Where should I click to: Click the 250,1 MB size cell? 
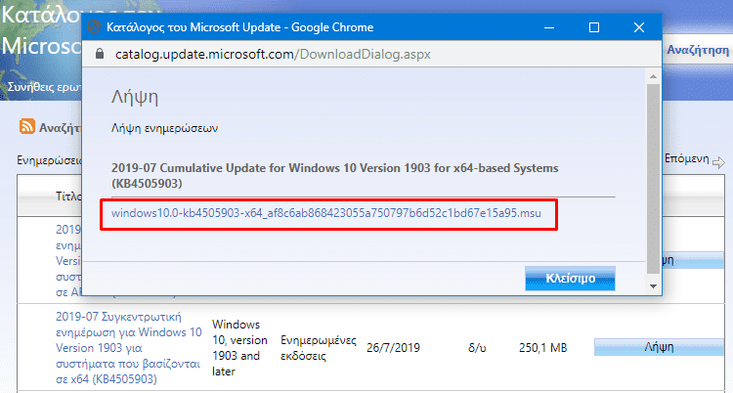pyautogui.click(x=542, y=348)
